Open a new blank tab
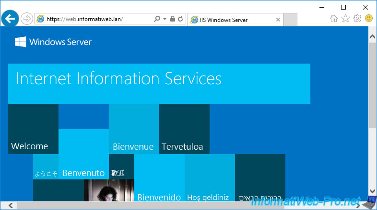This screenshot has height=210, width=377. (290, 20)
